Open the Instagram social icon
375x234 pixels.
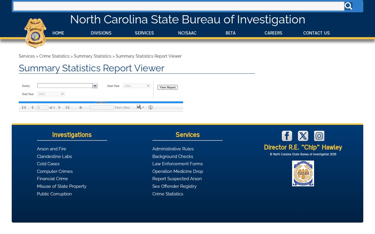point(319,136)
